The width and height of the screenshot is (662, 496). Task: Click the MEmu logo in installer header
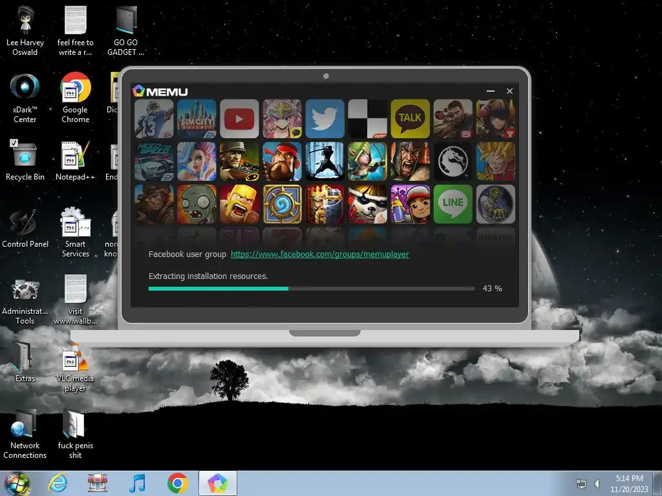coord(160,91)
